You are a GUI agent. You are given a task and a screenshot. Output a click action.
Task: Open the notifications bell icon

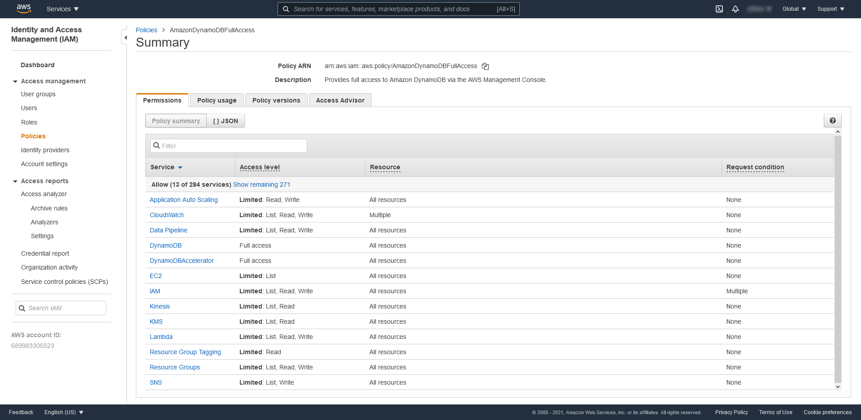coord(735,9)
